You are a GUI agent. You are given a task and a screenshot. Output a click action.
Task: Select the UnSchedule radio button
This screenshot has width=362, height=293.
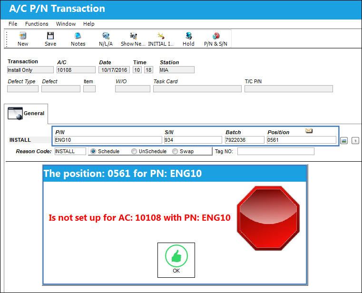[134, 151]
